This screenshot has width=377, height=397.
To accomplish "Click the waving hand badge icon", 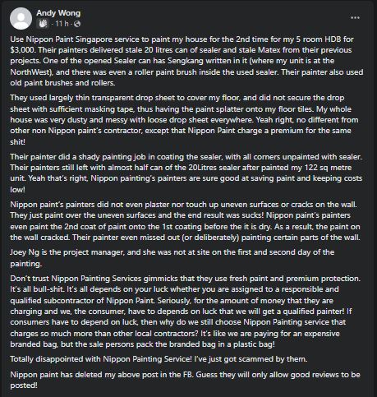I will click(x=43, y=24).
